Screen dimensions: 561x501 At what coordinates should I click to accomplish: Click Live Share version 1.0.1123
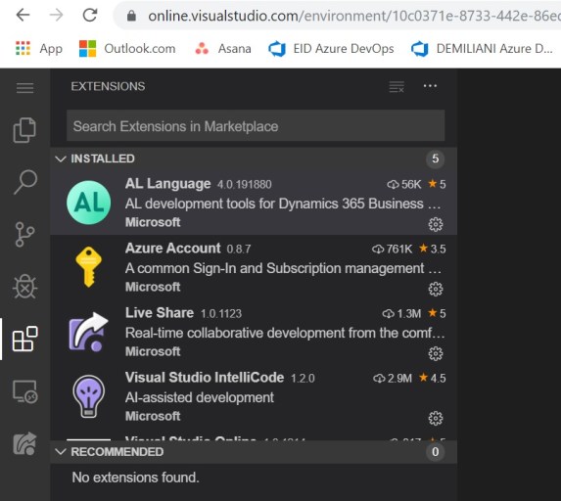click(221, 314)
